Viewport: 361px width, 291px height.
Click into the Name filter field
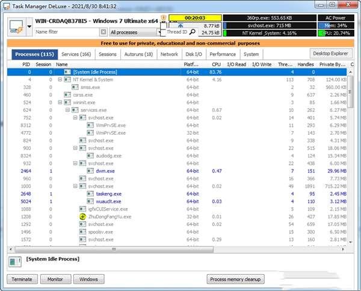(x=67, y=32)
